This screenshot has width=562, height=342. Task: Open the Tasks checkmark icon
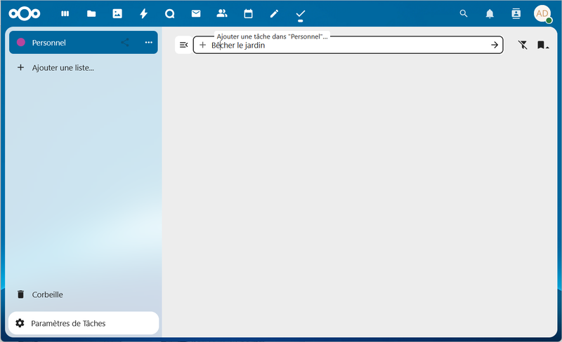pyautogui.click(x=301, y=13)
